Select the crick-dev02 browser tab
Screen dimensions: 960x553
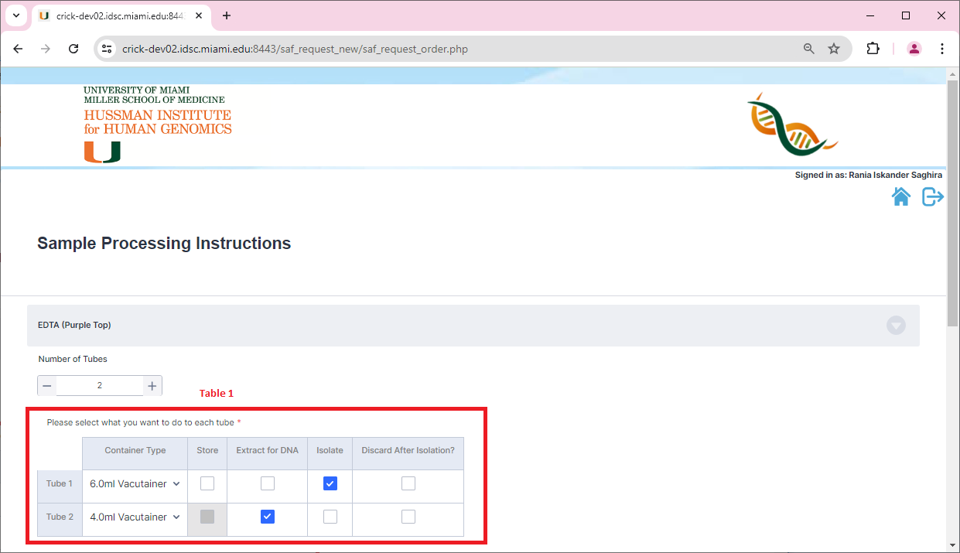pos(116,15)
